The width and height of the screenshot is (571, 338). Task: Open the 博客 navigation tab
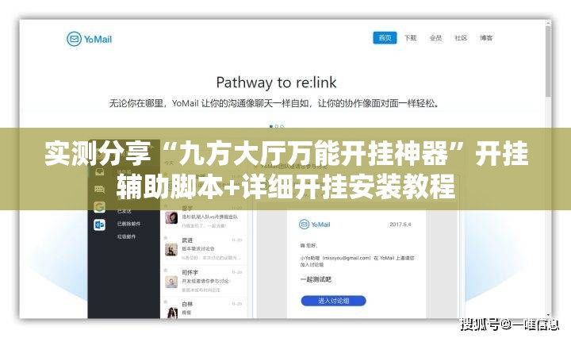pos(486,38)
